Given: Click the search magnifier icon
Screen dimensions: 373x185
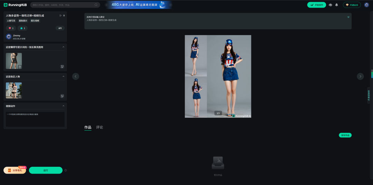Looking at the screenshot, I should (x=96, y=5).
